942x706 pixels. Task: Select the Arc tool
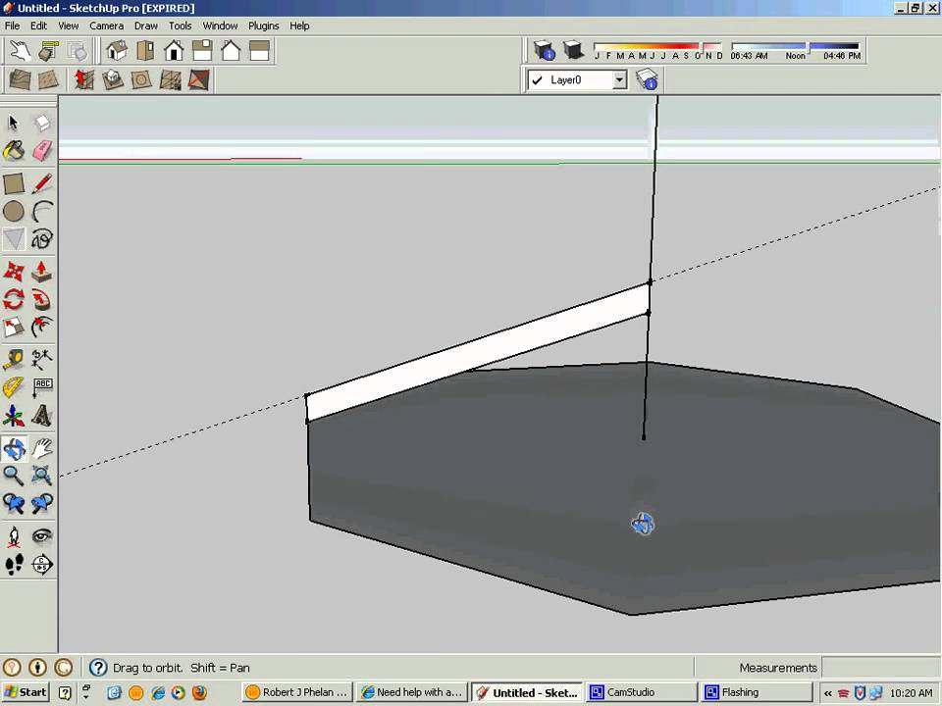pyautogui.click(x=42, y=212)
